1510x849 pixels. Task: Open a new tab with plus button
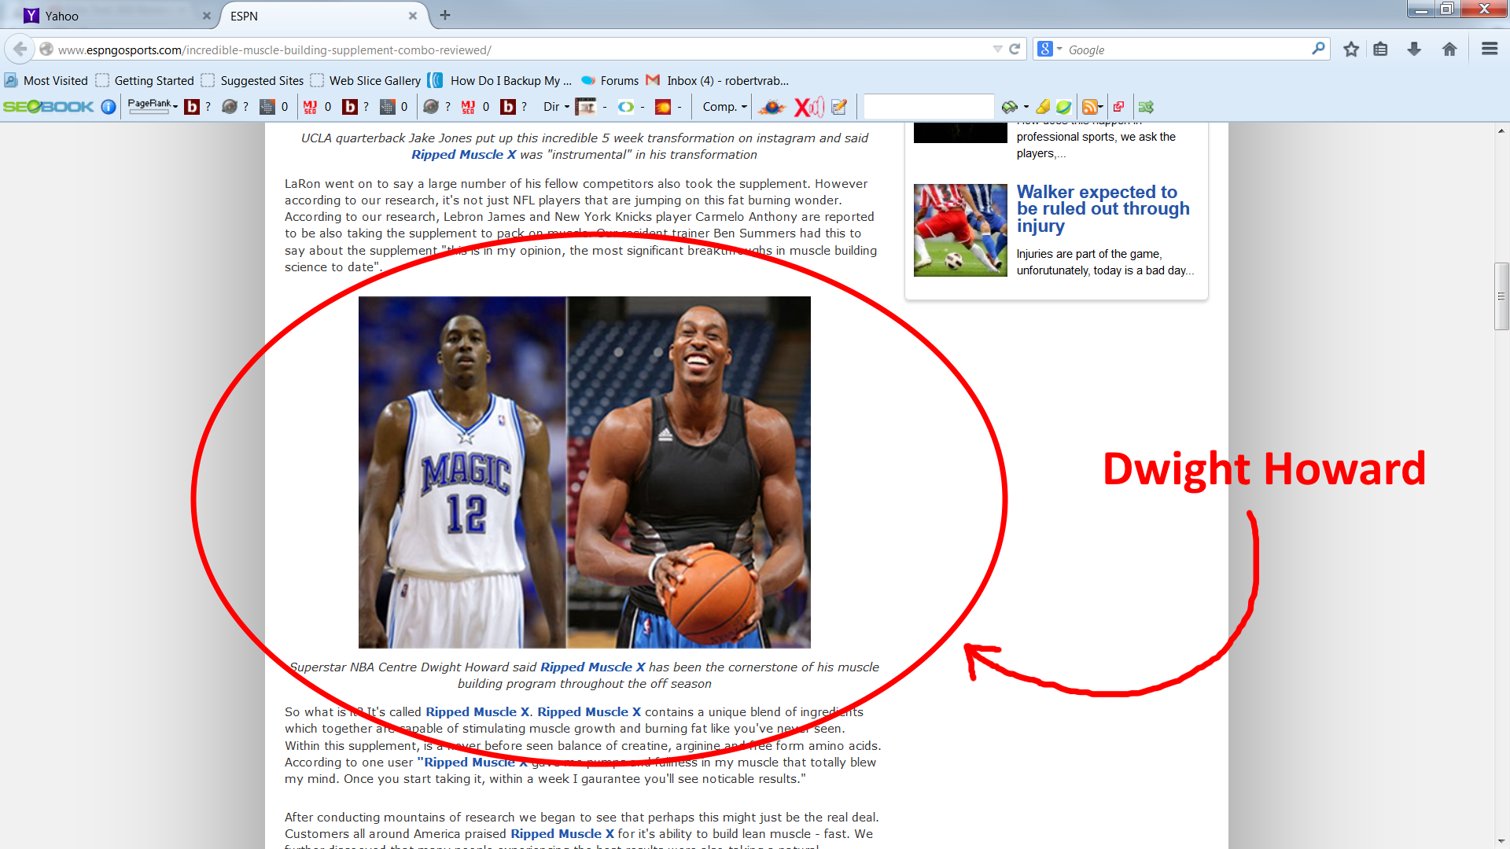coord(445,15)
